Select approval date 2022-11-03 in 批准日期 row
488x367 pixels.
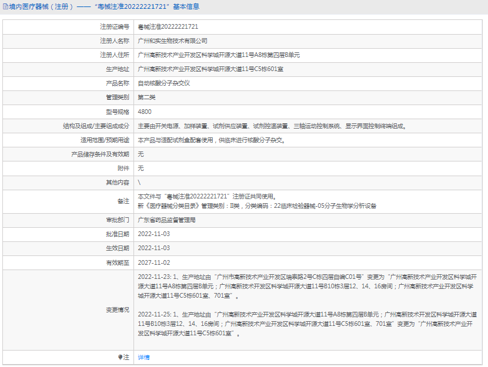point(153,234)
